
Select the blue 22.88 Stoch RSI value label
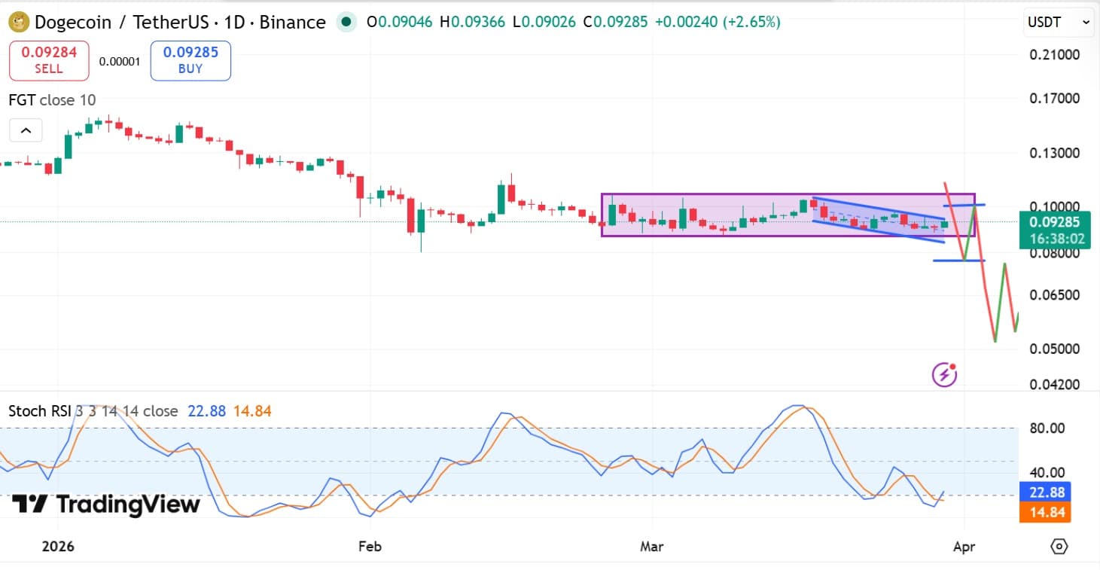click(1045, 492)
